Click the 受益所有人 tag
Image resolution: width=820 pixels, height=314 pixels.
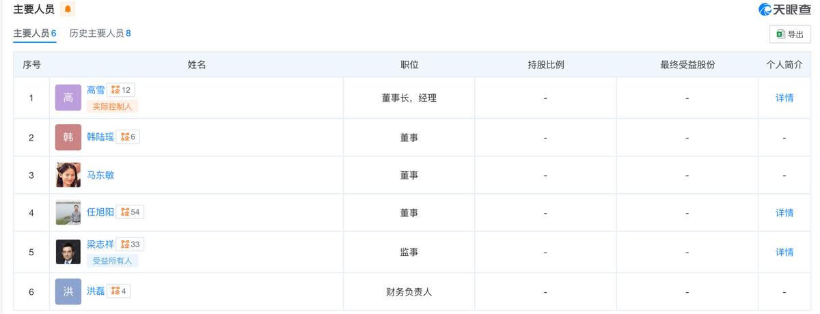click(x=112, y=261)
